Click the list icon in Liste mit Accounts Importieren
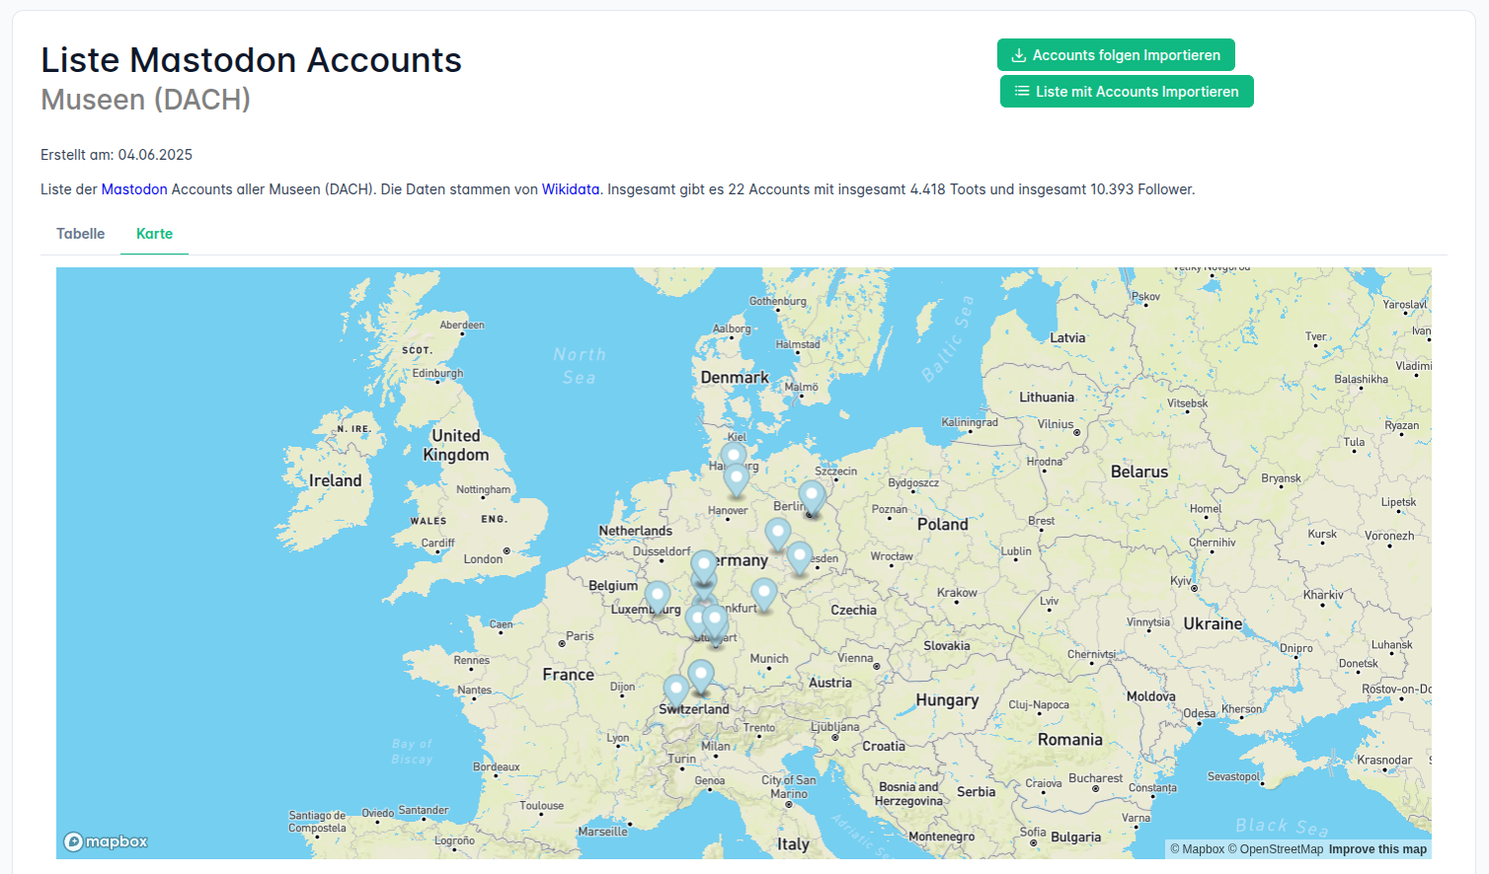Screen dimensions: 1489x874 [1022, 92]
